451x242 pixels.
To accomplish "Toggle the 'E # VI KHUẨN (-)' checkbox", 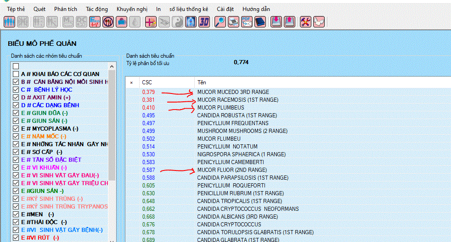I will pyautogui.click(x=16, y=168).
